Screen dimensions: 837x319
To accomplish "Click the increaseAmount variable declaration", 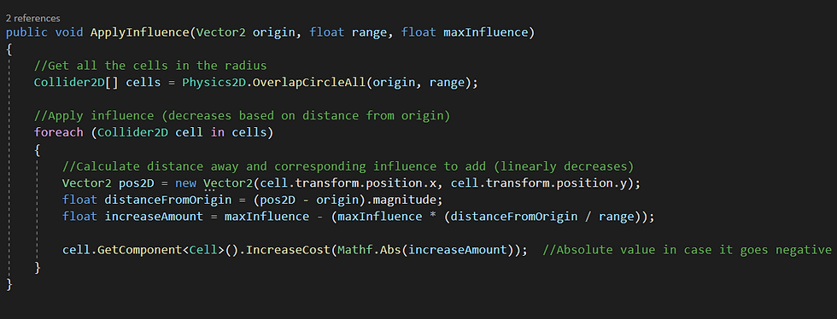I will click(154, 217).
